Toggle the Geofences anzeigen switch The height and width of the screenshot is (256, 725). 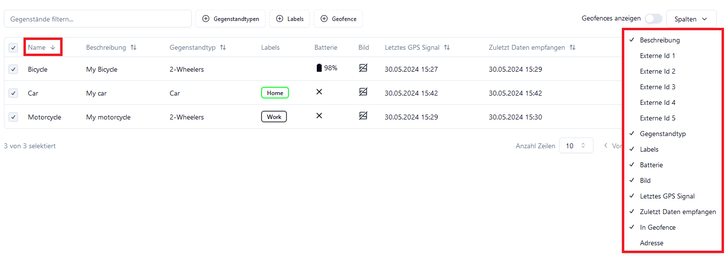point(653,19)
